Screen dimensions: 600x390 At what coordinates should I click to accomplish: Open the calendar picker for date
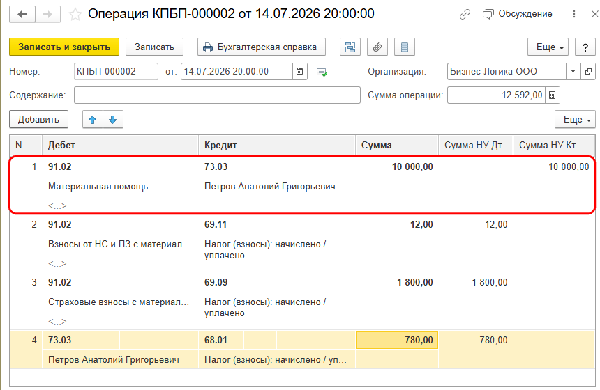coord(300,72)
